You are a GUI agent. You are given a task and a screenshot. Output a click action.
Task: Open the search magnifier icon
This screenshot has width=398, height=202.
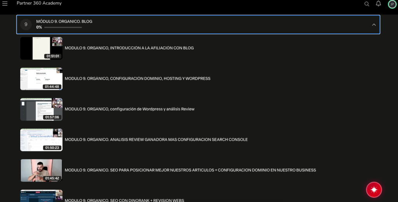pyautogui.click(x=367, y=4)
